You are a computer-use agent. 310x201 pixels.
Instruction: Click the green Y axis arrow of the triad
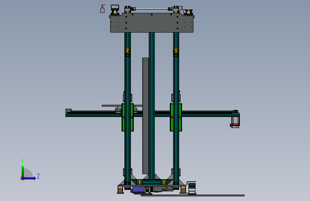point(23,171)
